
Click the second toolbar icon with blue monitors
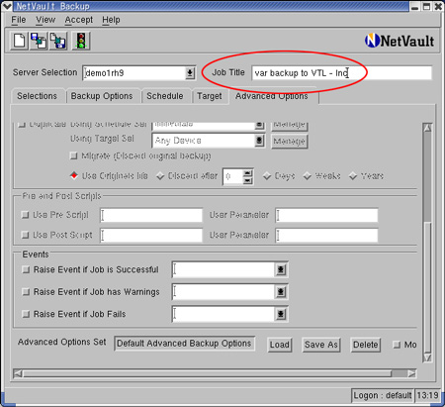coord(39,41)
